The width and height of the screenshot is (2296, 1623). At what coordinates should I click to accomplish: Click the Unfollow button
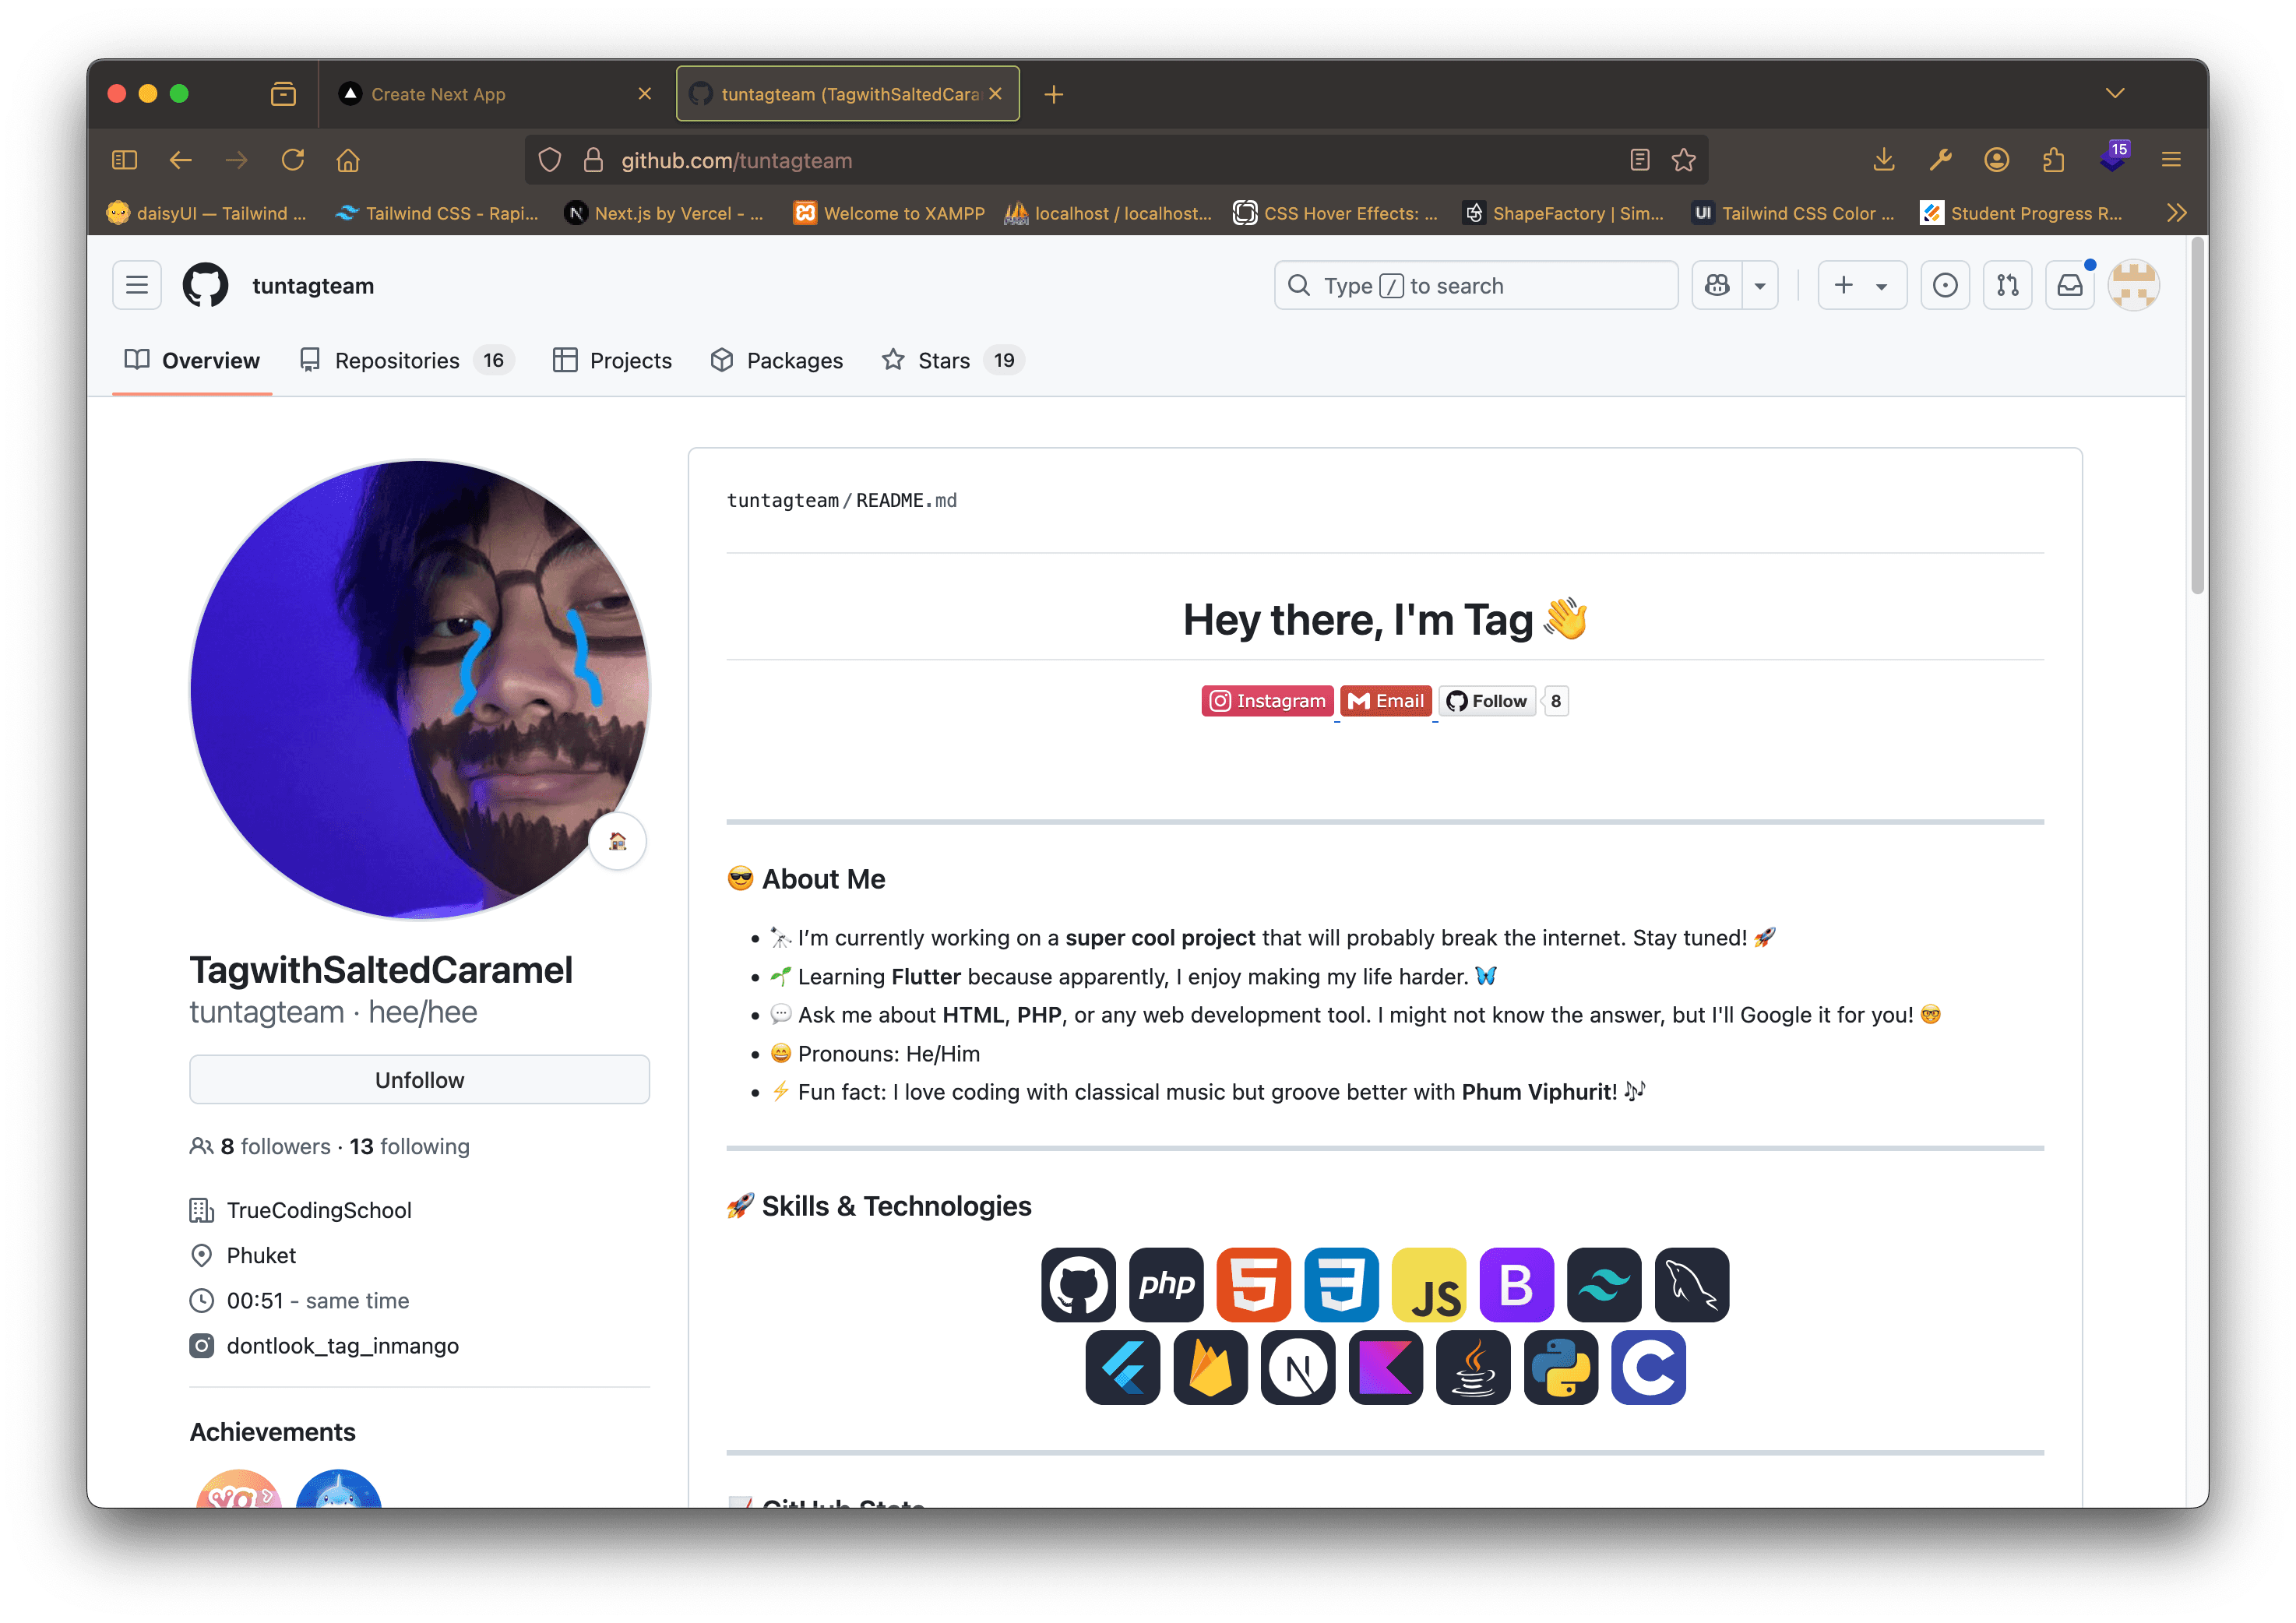tap(420, 1080)
